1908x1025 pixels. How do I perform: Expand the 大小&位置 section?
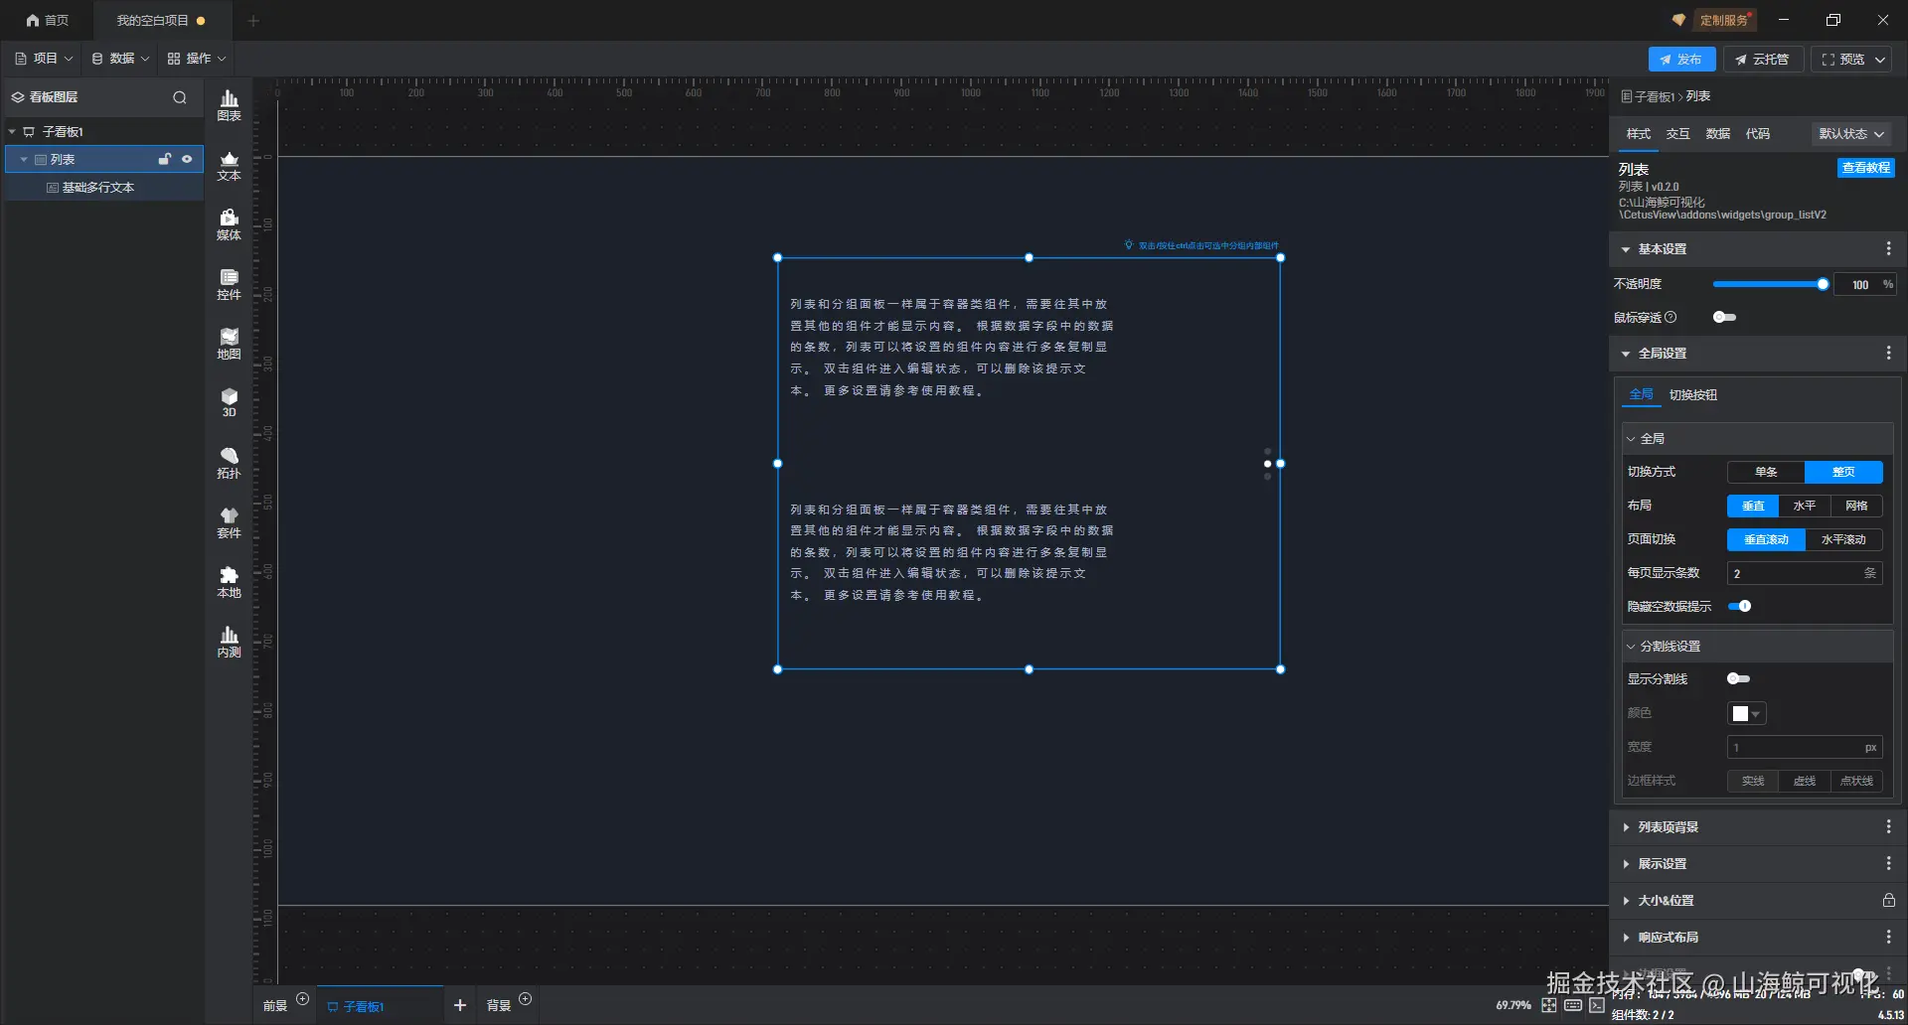pyautogui.click(x=1626, y=901)
